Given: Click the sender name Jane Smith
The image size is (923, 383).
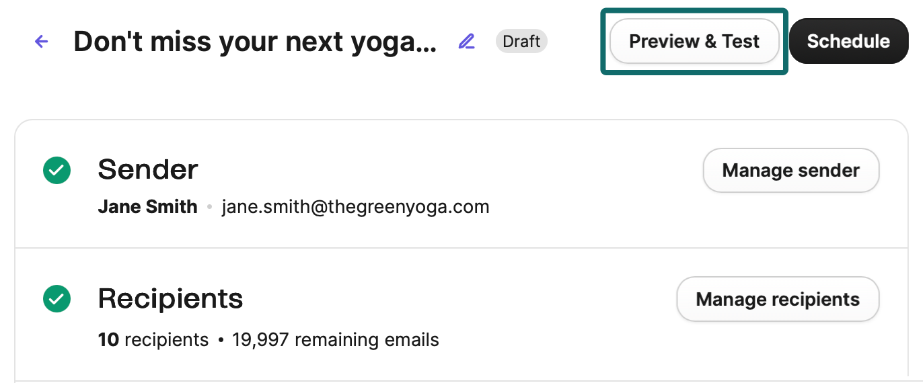Looking at the screenshot, I should tap(147, 207).
